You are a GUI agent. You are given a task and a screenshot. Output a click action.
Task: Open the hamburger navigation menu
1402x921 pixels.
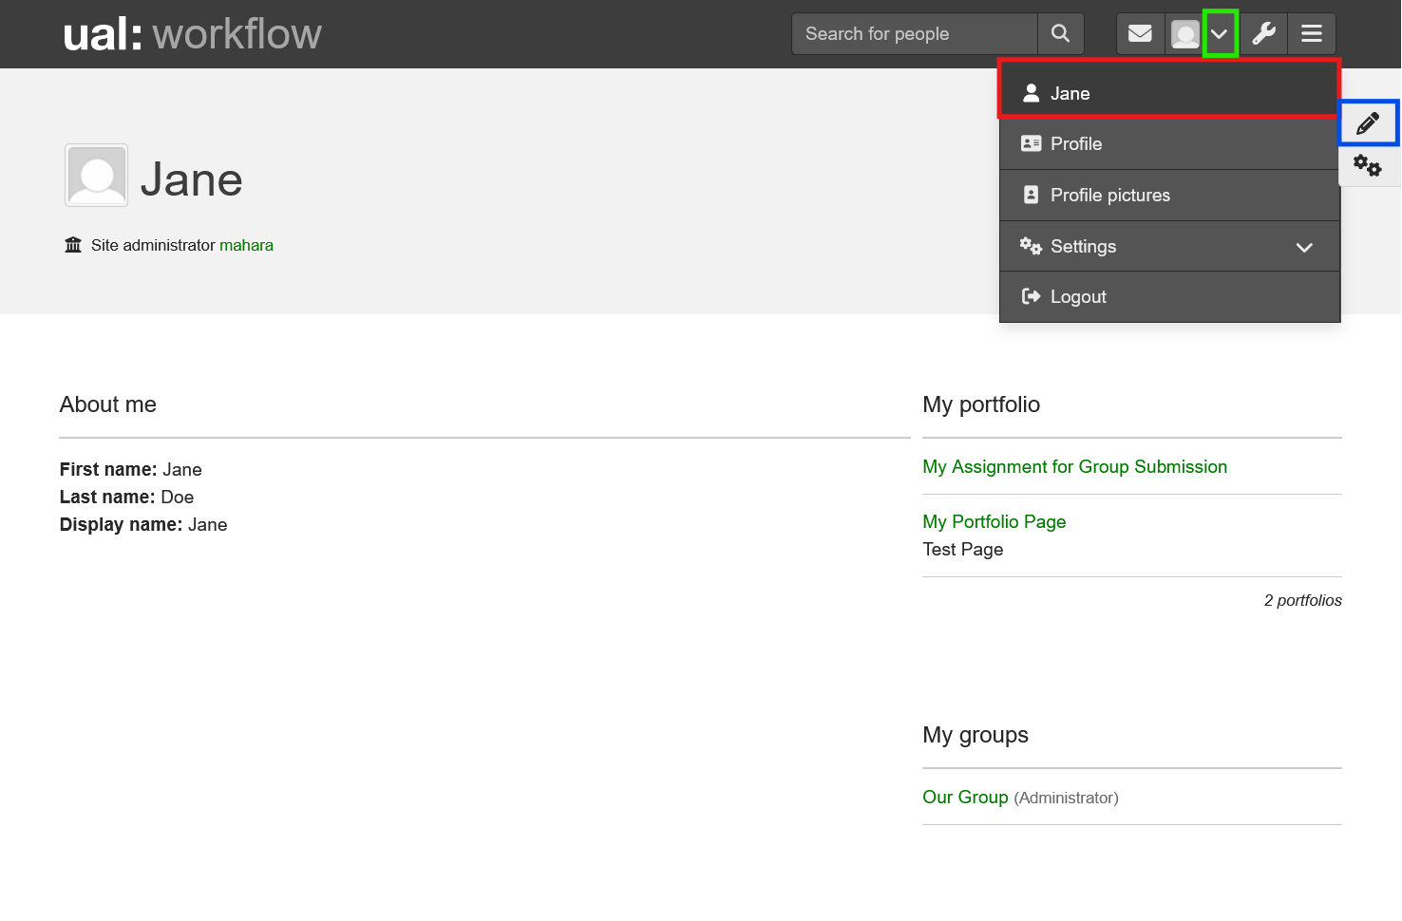point(1312,33)
